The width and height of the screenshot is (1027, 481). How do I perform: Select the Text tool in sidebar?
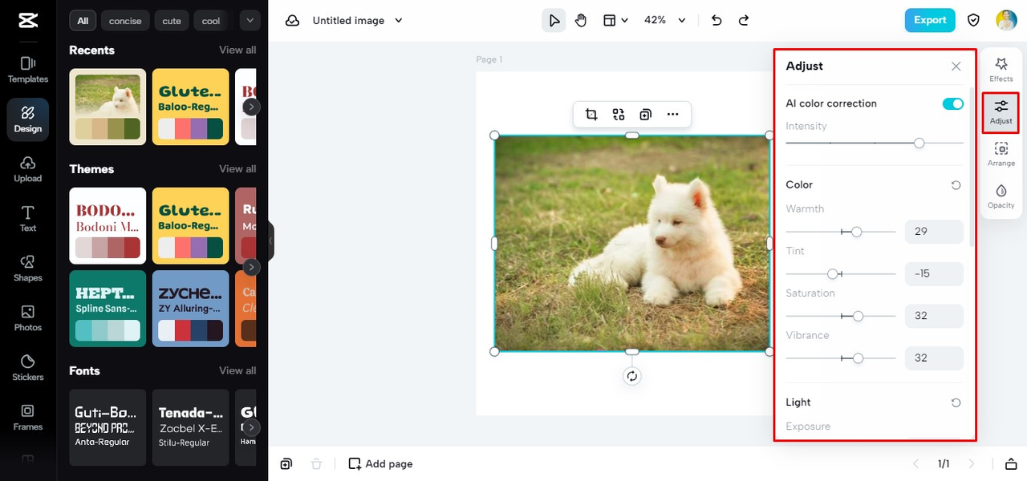pos(28,219)
